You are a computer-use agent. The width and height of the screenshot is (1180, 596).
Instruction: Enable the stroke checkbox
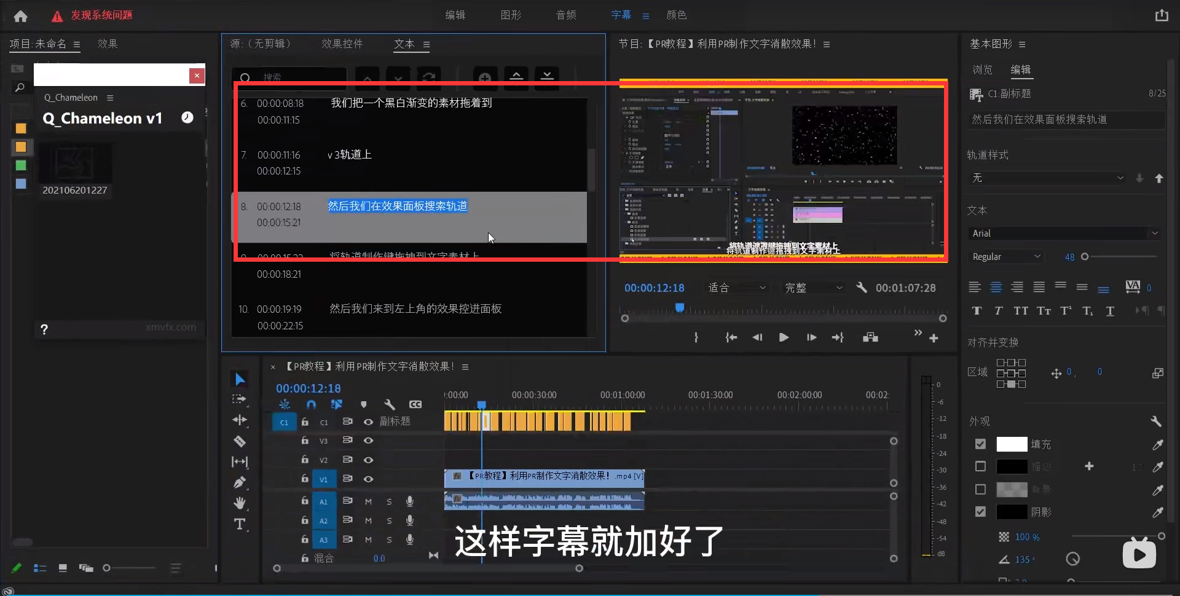pyautogui.click(x=980, y=466)
